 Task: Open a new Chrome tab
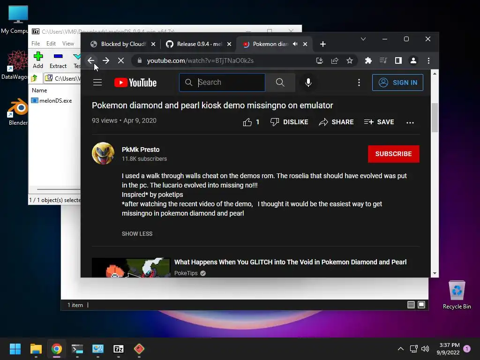point(322,44)
